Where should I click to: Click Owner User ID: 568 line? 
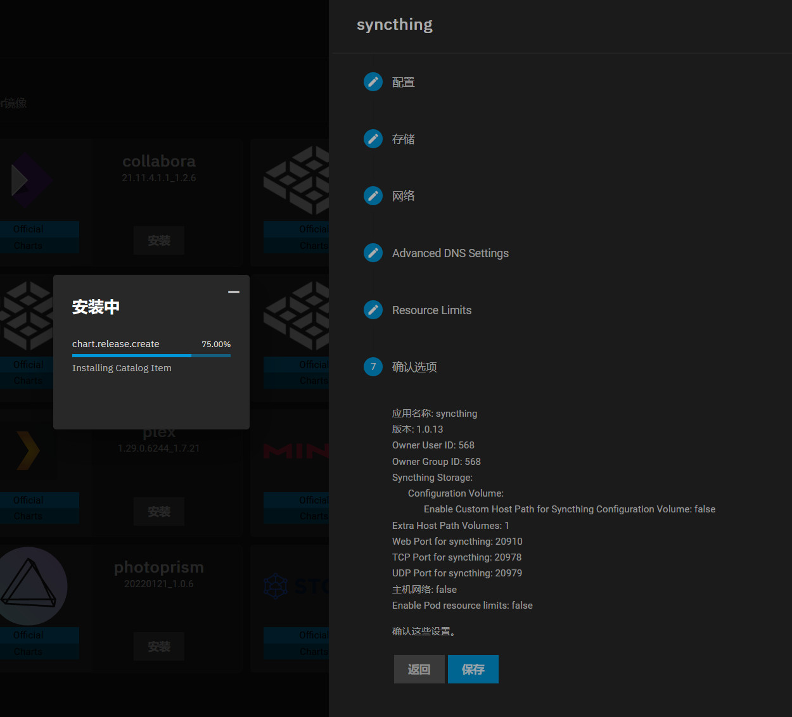[x=433, y=445]
